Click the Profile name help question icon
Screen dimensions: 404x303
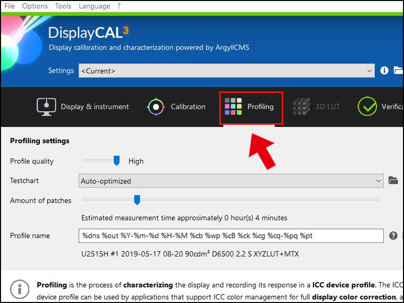(x=393, y=235)
